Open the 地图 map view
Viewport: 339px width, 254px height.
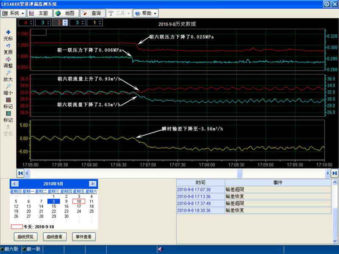[65, 14]
